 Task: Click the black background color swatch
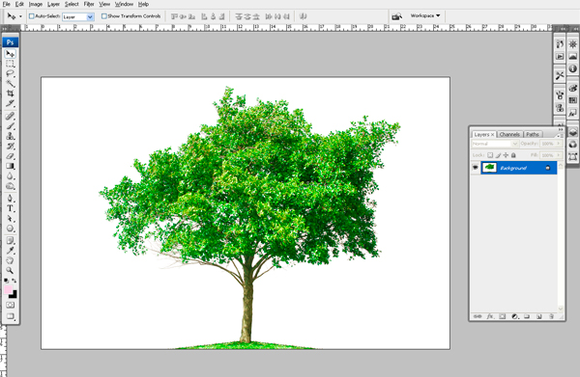[x=14, y=295]
